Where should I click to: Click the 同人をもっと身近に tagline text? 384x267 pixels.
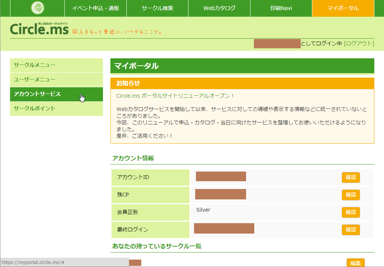[117, 32]
